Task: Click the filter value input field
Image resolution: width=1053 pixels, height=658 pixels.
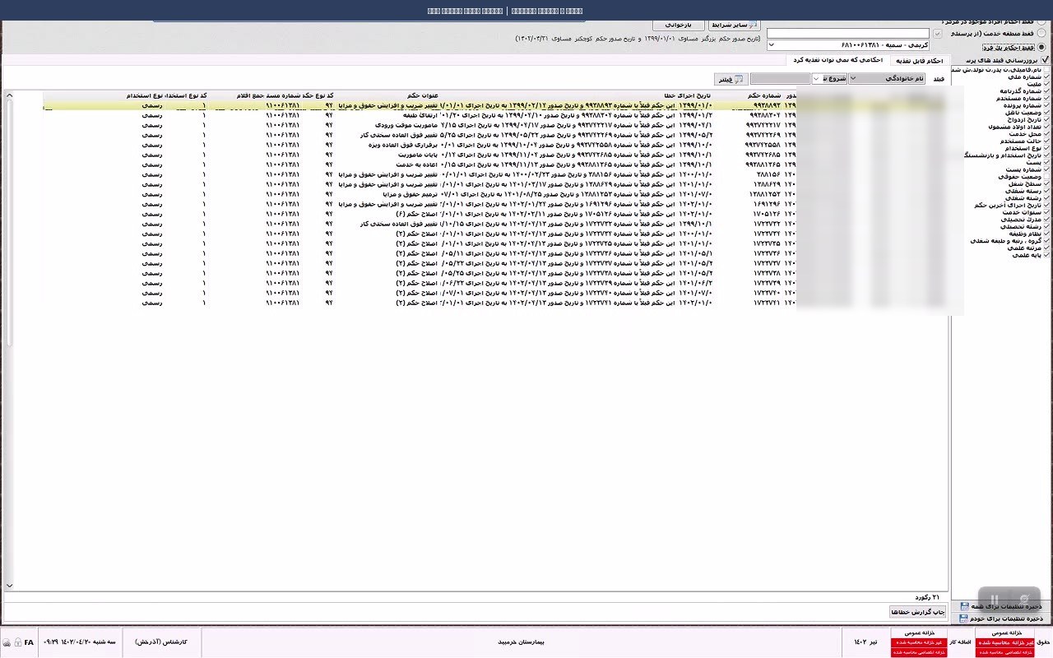Action: pos(780,79)
